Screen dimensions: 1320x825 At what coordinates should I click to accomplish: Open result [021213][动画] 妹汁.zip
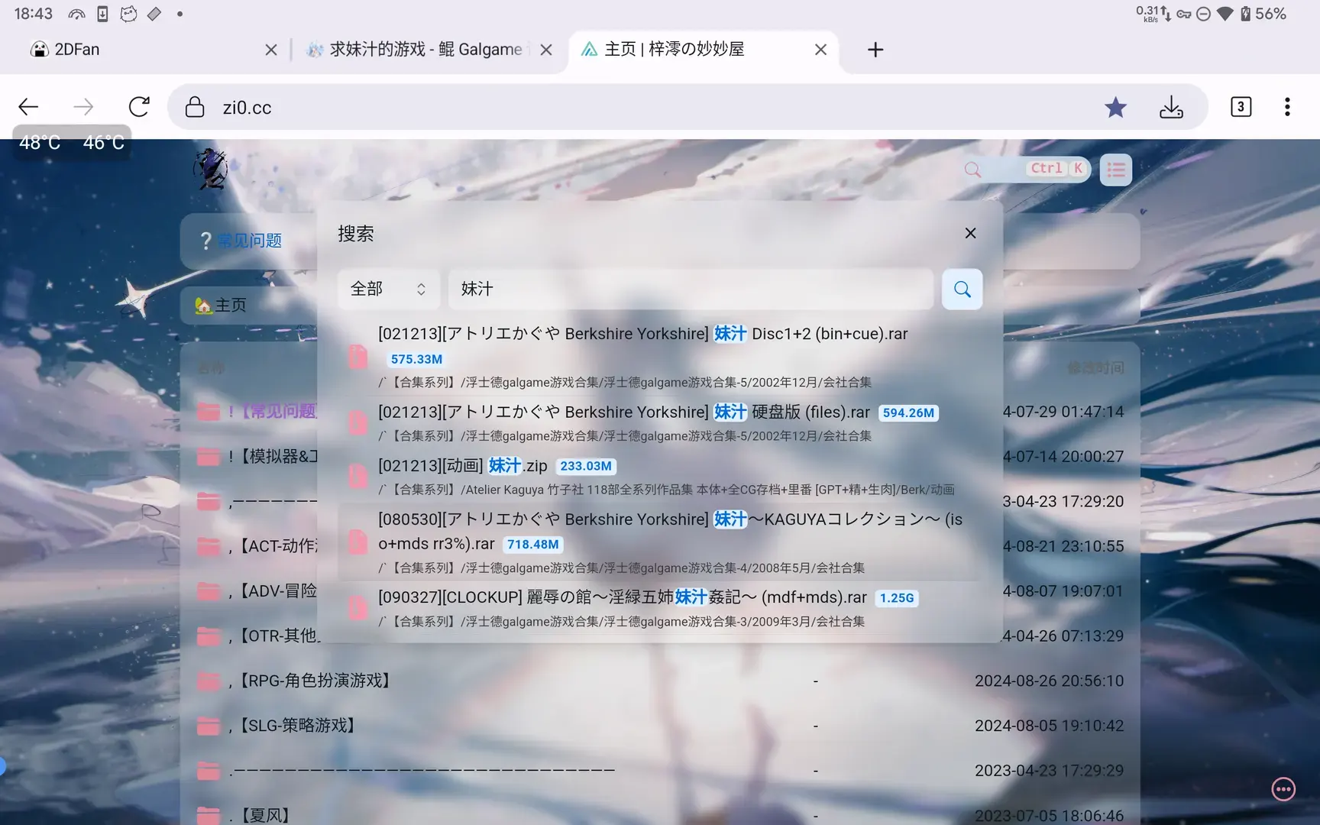tap(658, 476)
